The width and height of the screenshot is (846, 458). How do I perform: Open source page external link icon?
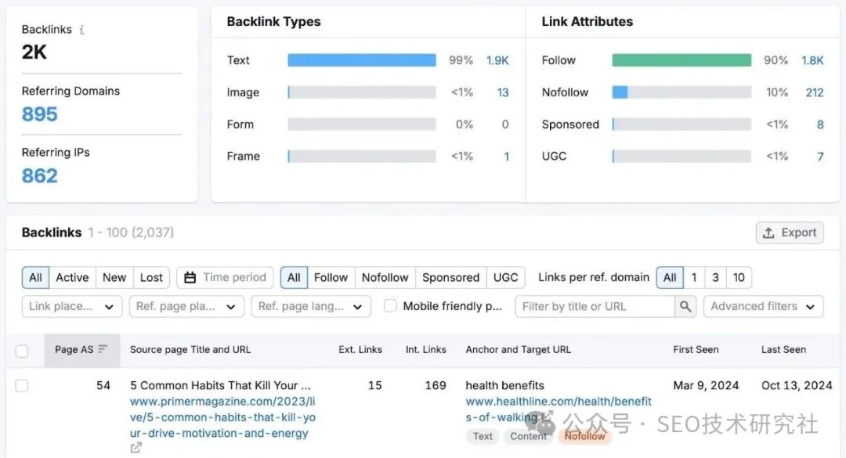point(136,447)
